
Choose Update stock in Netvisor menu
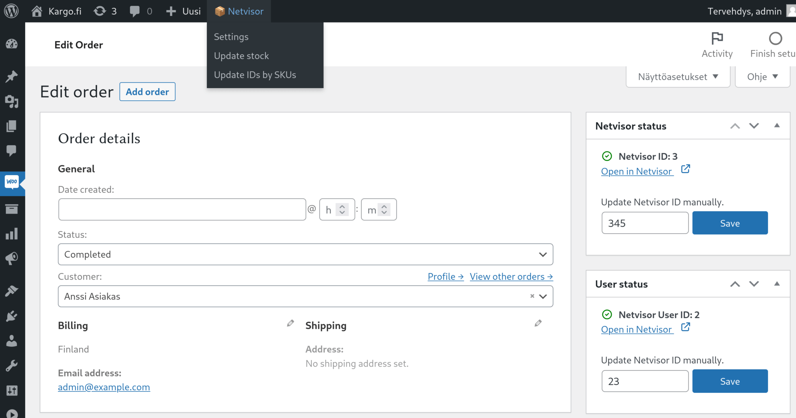click(241, 56)
